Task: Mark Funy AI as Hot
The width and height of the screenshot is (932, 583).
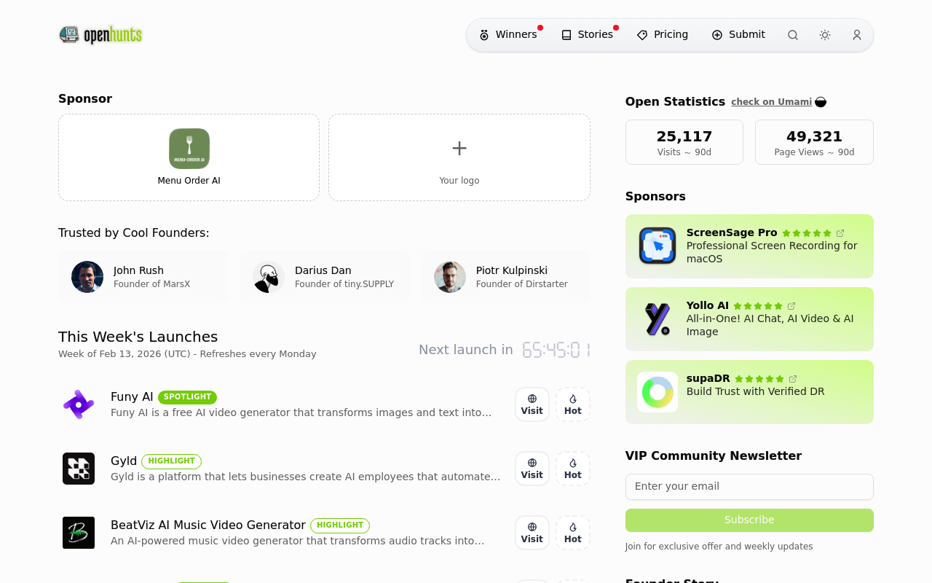Action: point(573,404)
